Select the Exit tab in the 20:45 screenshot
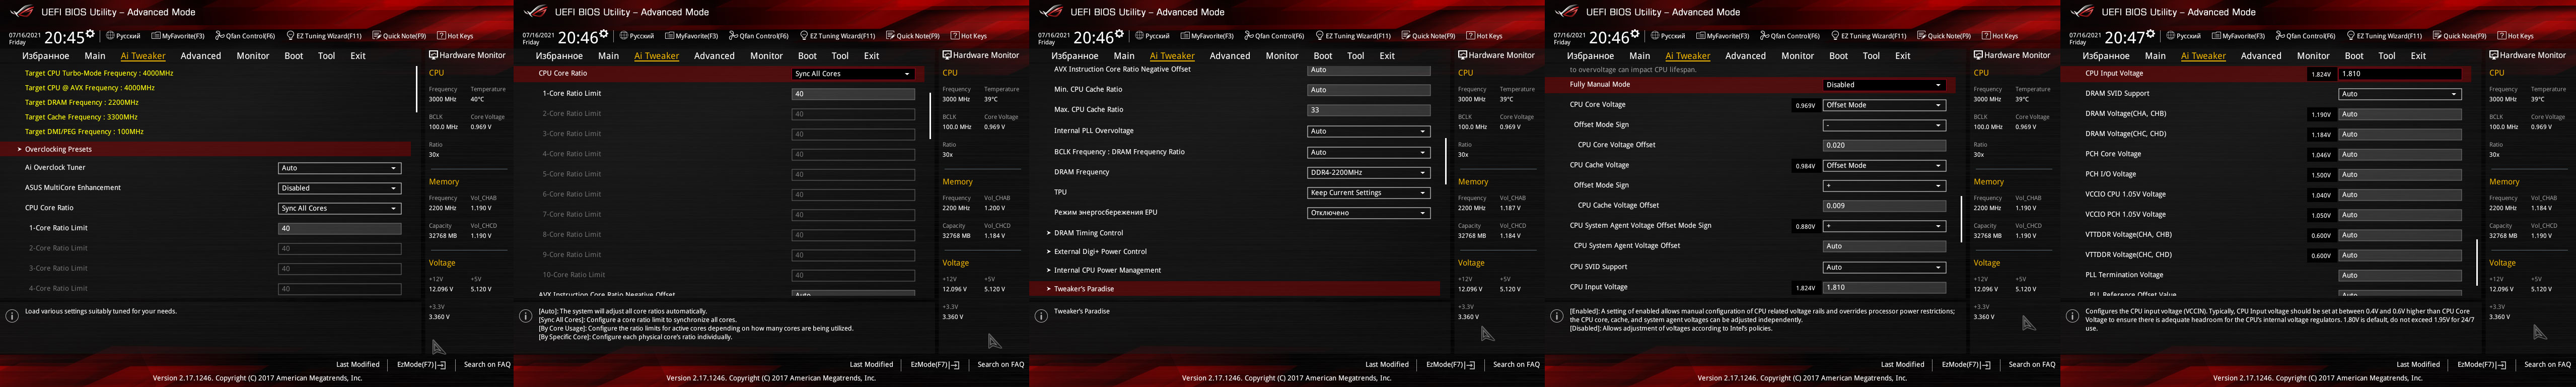The width and height of the screenshot is (2576, 387). pyautogui.click(x=358, y=56)
